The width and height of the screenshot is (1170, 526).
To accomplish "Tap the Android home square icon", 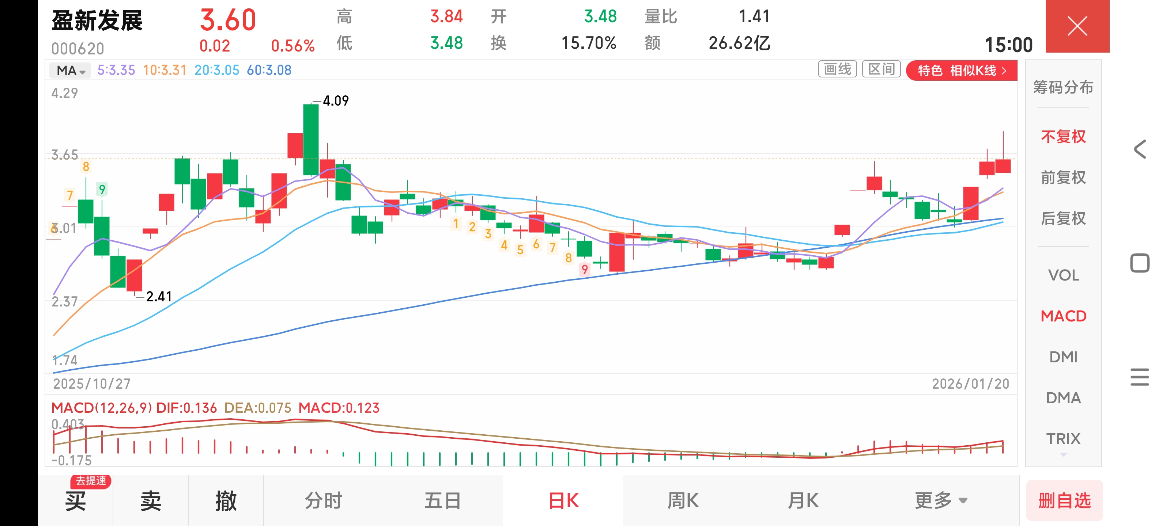I will click(1140, 263).
